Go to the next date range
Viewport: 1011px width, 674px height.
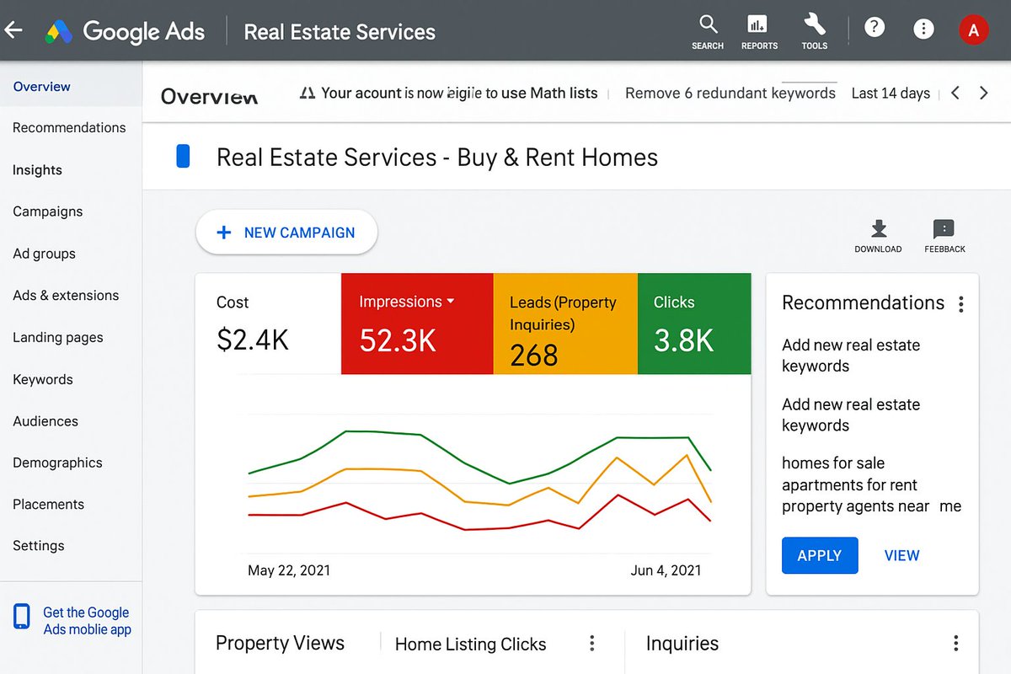click(983, 93)
